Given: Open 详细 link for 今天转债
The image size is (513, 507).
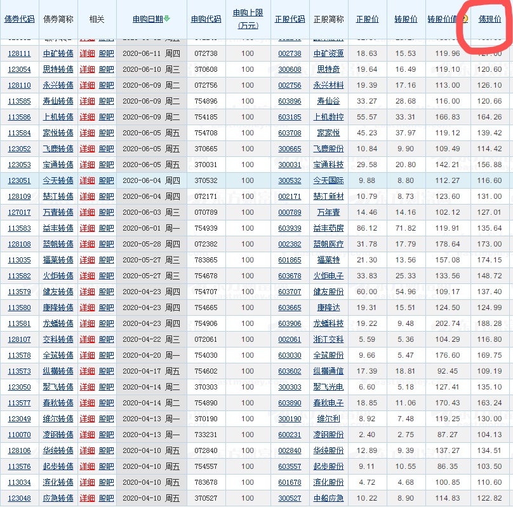Looking at the screenshot, I should click(88, 180).
